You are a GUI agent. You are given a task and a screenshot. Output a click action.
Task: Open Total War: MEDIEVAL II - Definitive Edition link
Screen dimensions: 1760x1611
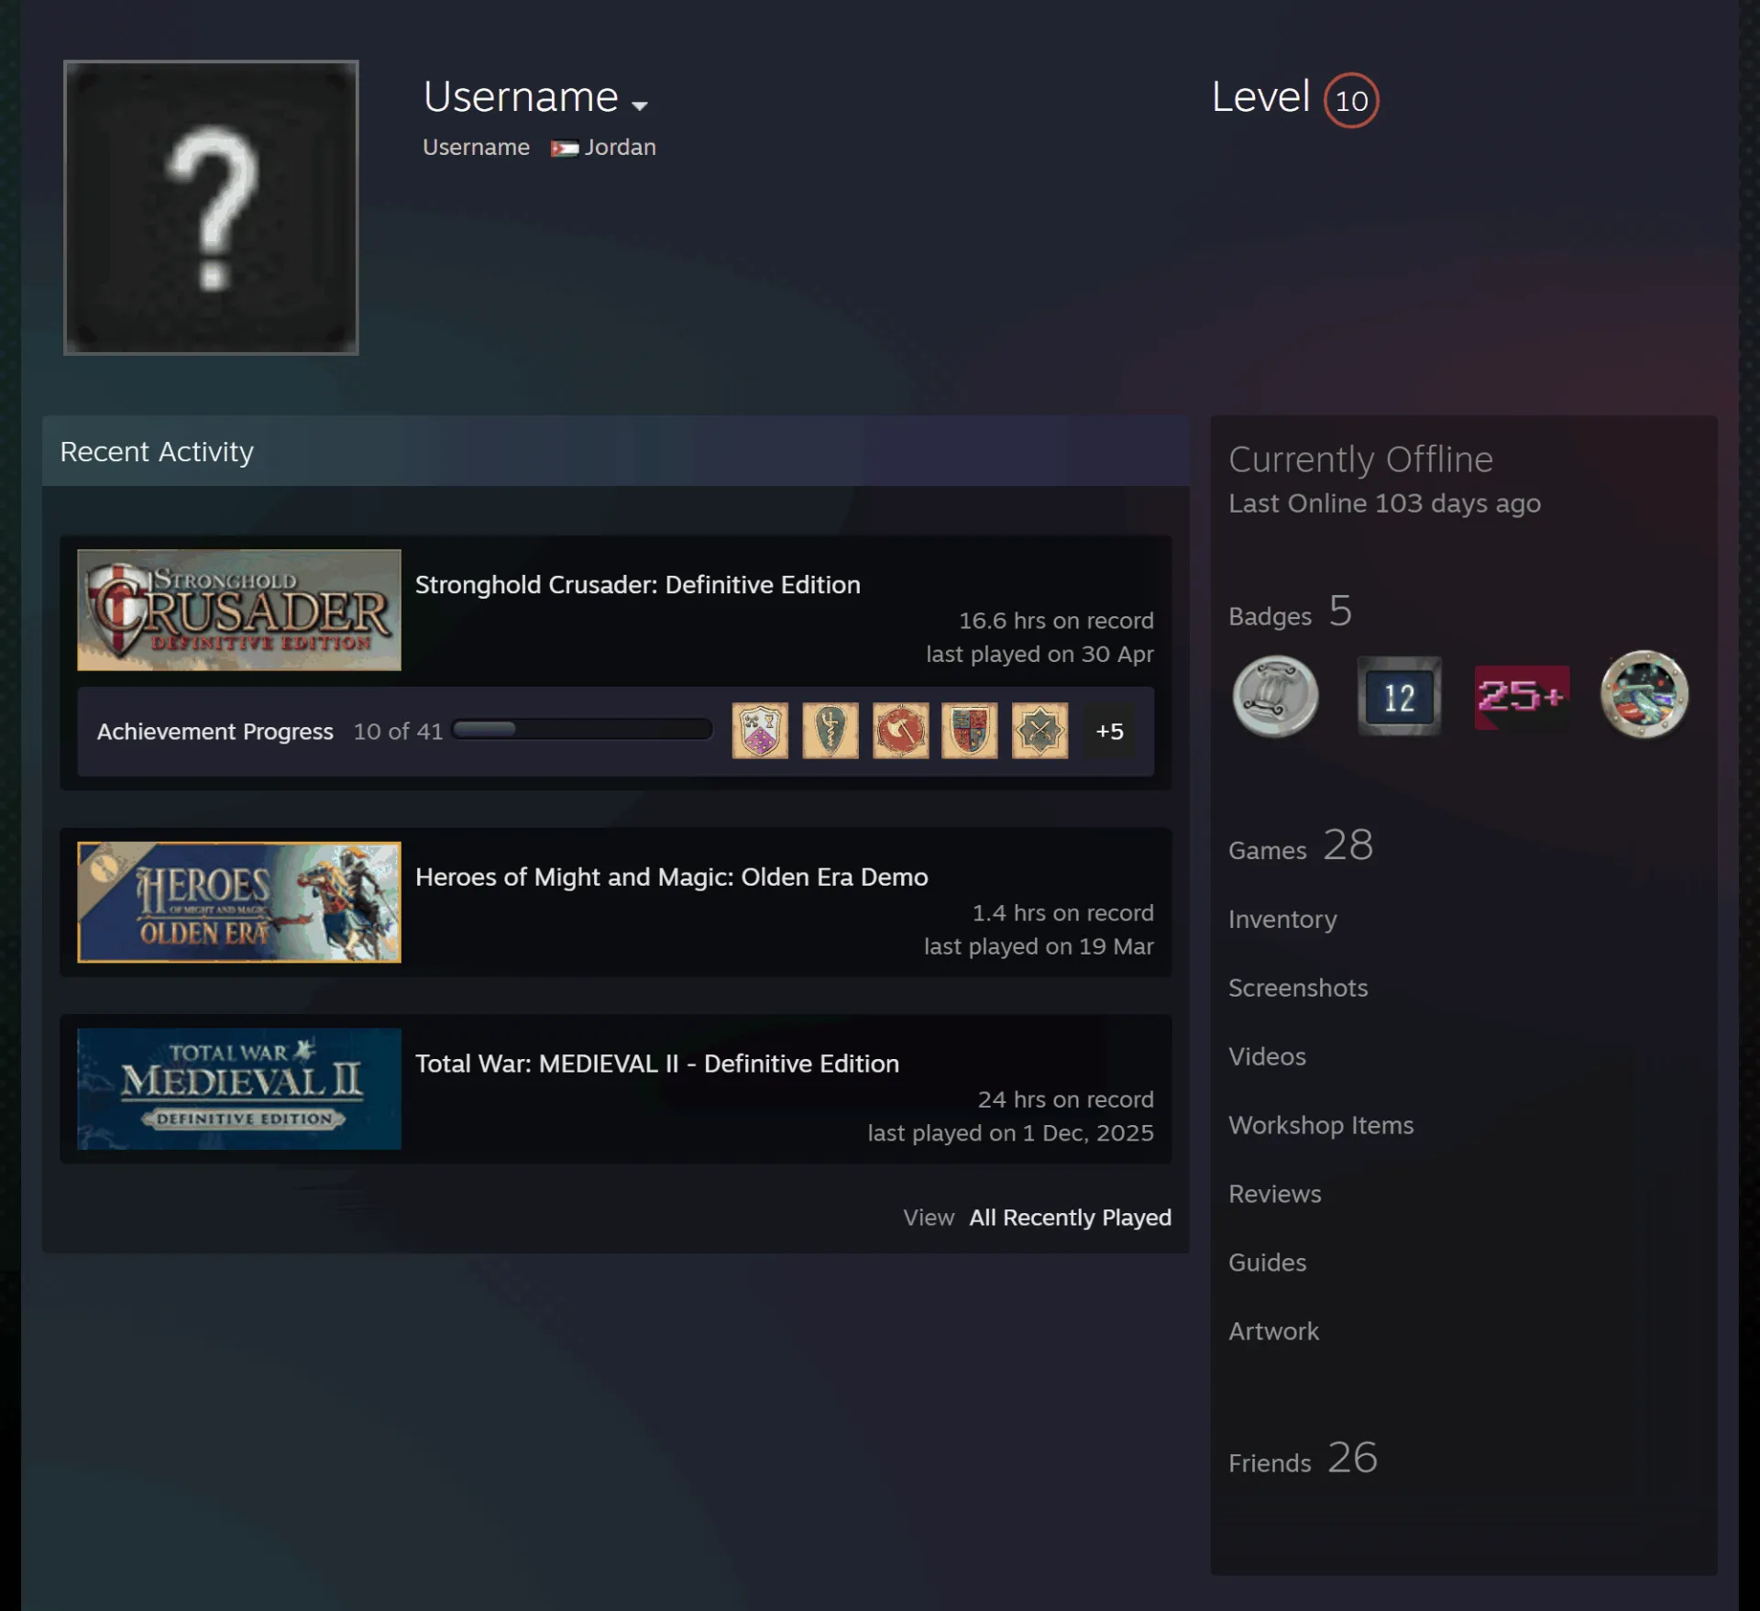point(657,1064)
